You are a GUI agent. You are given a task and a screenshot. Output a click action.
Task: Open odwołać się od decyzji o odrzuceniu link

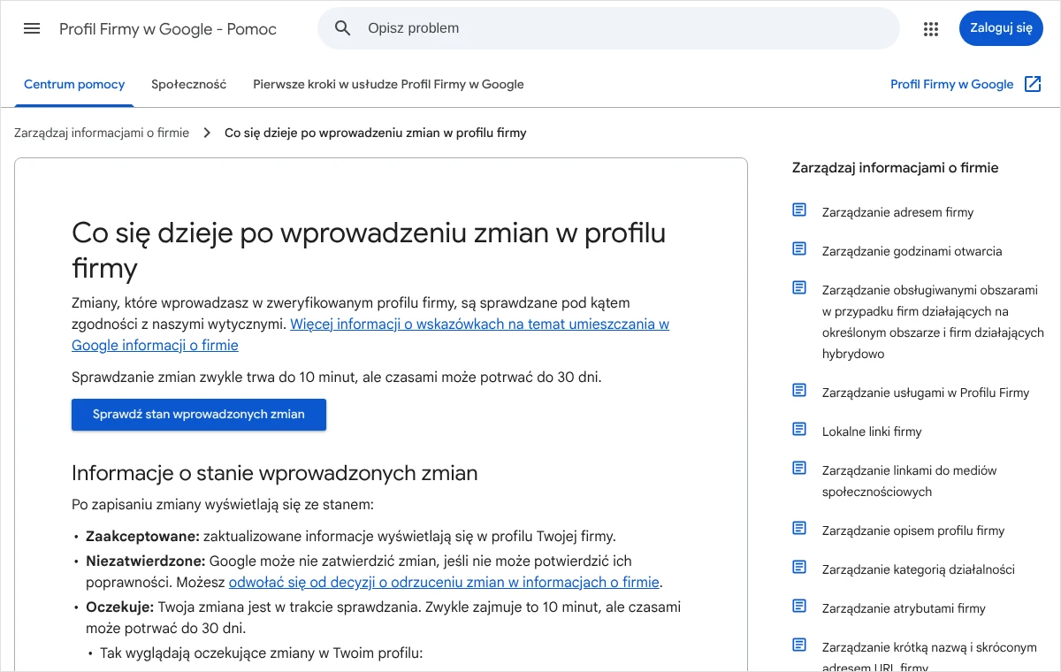[x=444, y=583]
